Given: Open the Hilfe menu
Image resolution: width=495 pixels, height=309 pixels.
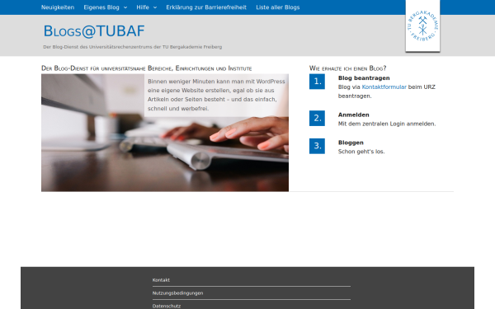Looking at the screenshot, I should (143, 7).
